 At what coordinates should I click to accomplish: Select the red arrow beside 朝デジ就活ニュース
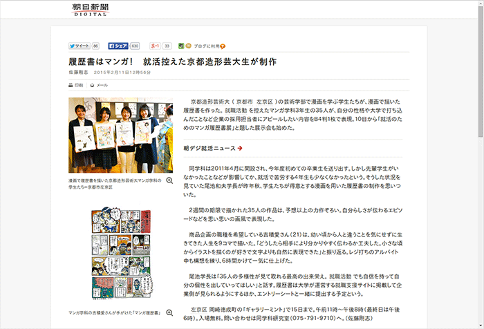click(x=240, y=149)
